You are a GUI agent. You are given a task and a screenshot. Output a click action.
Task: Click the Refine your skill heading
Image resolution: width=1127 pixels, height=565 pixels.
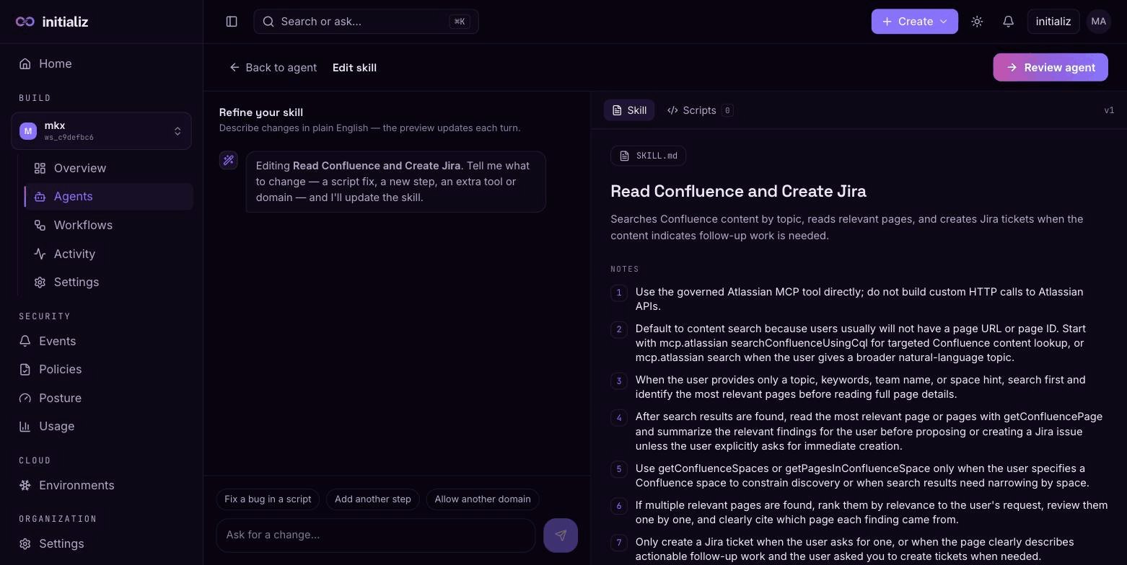pos(261,112)
